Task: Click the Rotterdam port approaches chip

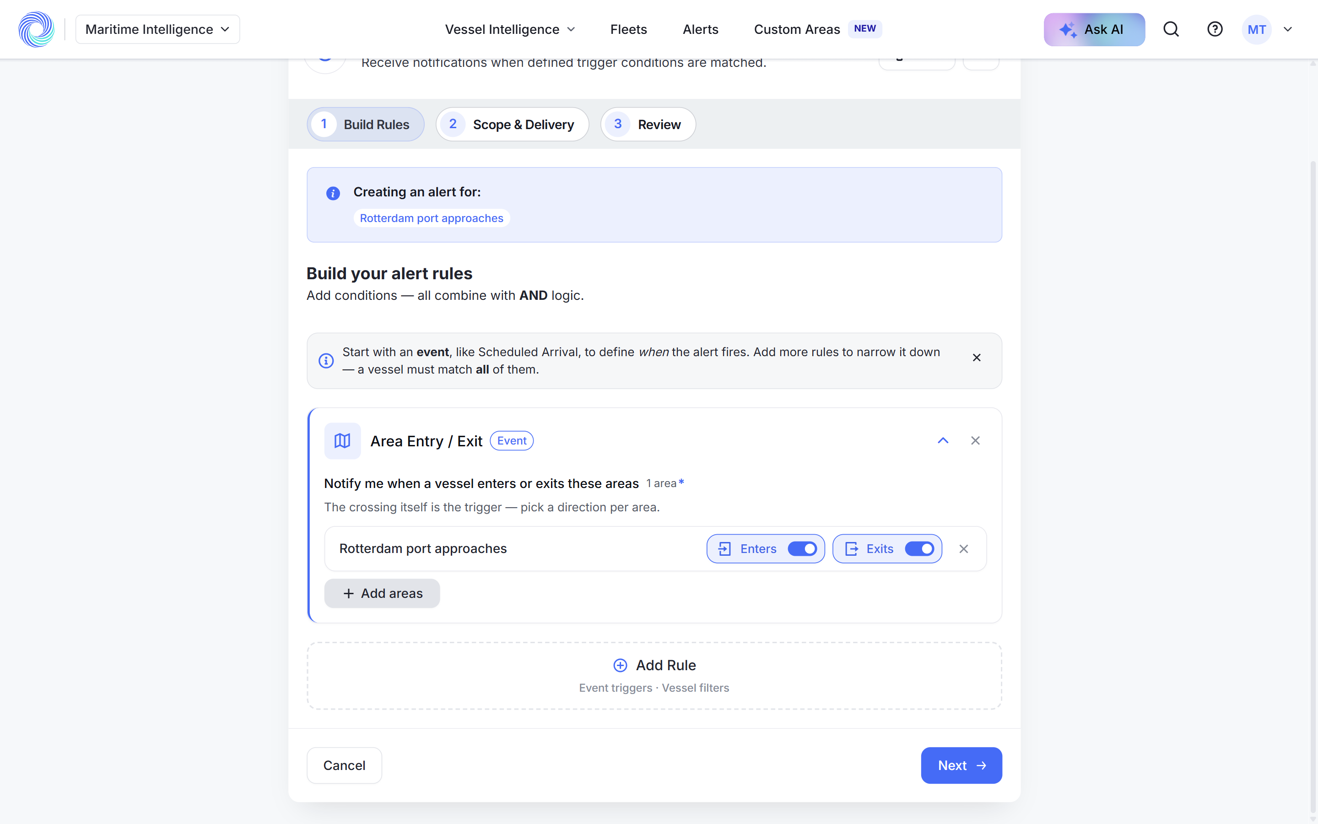Action: pyautogui.click(x=432, y=218)
